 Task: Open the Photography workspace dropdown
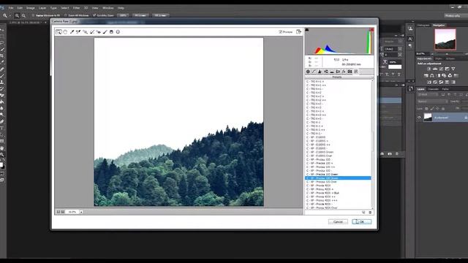coord(453,15)
